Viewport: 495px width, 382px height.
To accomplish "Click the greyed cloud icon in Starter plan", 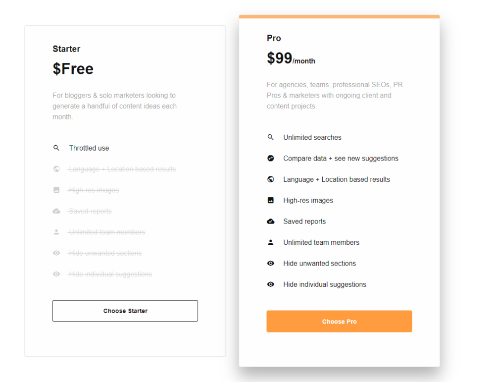I will pyautogui.click(x=56, y=211).
